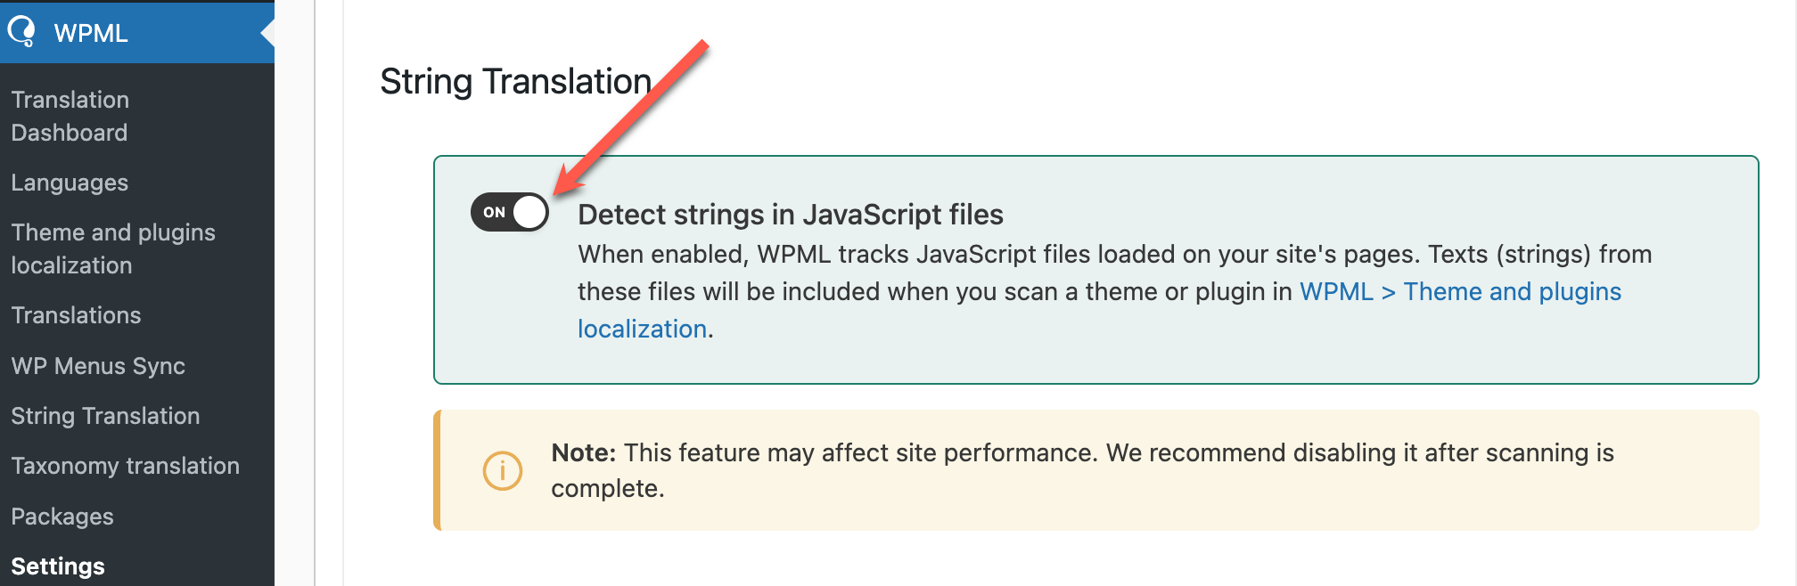The width and height of the screenshot is (1797, 586).
Task: Click the WPML logo icon
Action: 21,32
